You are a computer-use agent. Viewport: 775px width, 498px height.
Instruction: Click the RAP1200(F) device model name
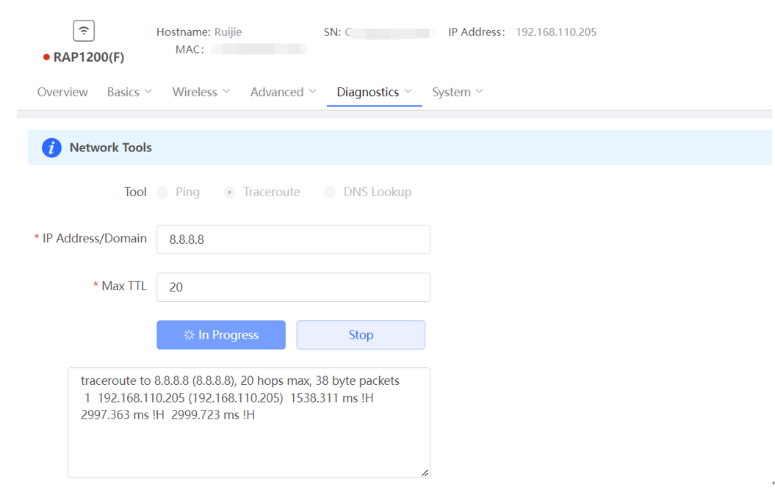pyautogui.click(x=88, y=57)
